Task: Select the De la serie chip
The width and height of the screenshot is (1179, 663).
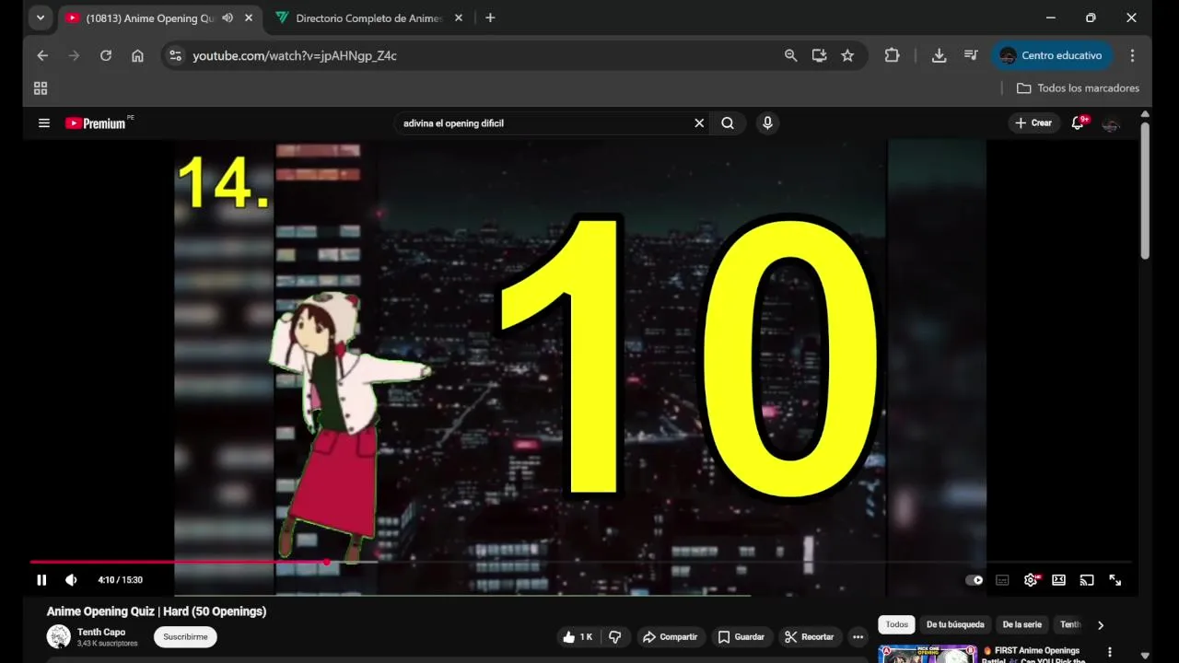Action: tap(1021, 624)
